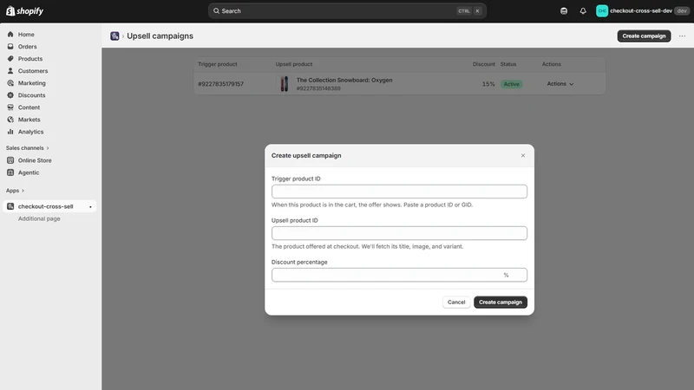Open the Actions dropdown for Oxygen campaign

[x=560, y=83]
